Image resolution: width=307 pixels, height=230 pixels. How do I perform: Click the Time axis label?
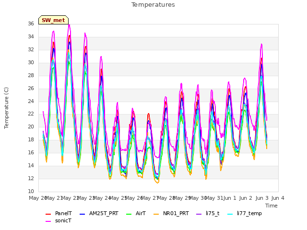[x=272, y=206]
